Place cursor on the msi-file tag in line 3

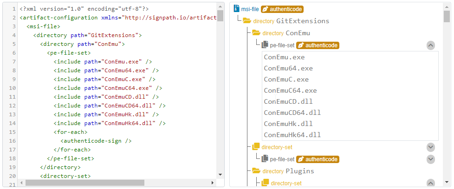(44, 26)
